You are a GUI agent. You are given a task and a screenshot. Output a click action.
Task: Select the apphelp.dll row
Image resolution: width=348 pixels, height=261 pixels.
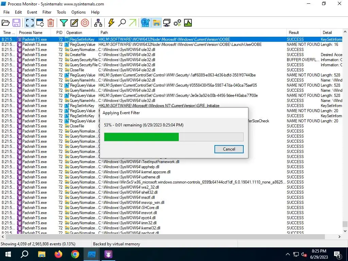[171, 167]
